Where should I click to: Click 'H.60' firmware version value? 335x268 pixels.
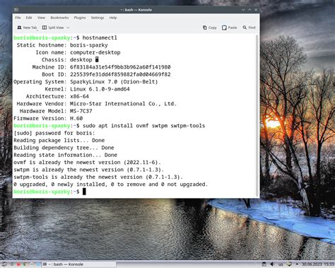[76, 118]
